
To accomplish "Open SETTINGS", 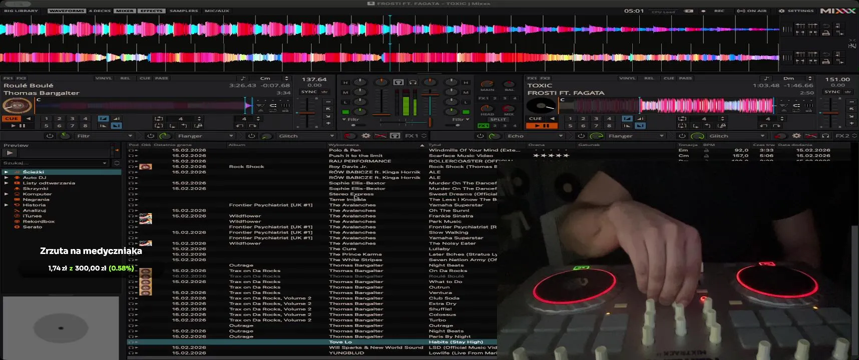I will click(x=796, y=10).
